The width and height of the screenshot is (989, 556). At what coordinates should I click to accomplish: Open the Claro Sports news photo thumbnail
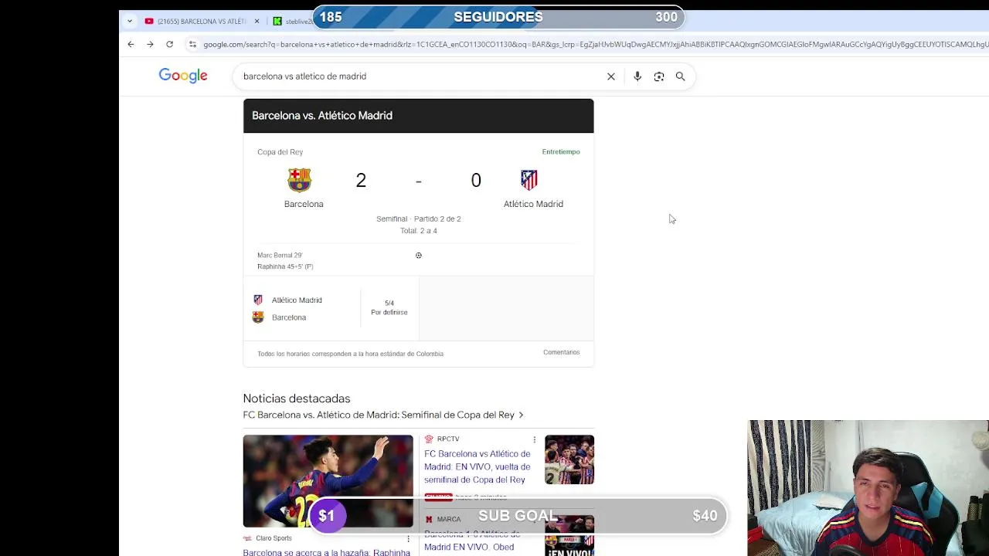tap(328, 481)
